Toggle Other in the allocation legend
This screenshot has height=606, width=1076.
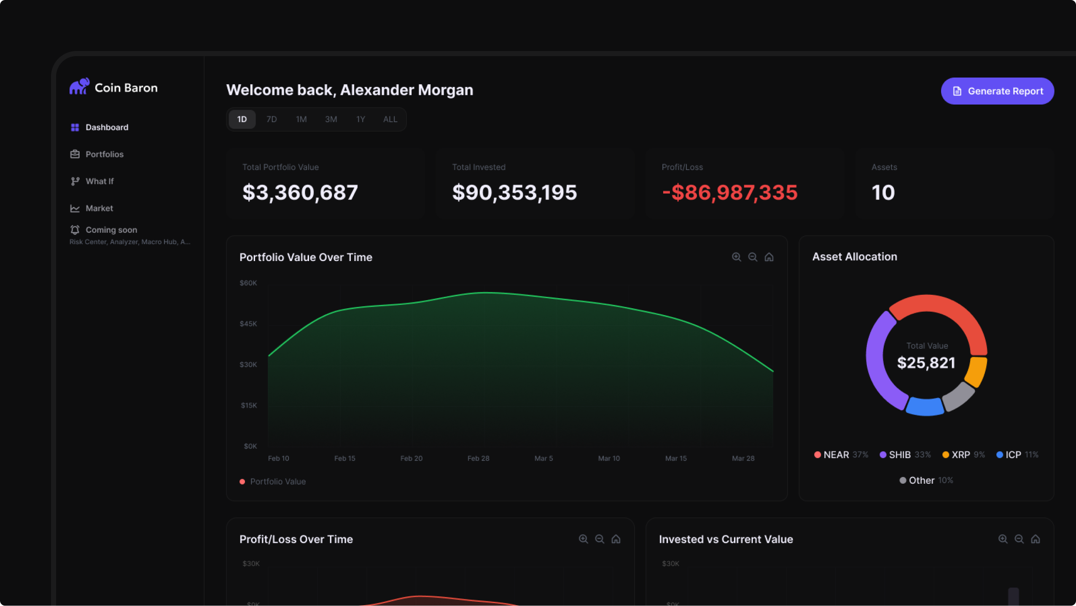pyautogui.click(x=926, y=481)
